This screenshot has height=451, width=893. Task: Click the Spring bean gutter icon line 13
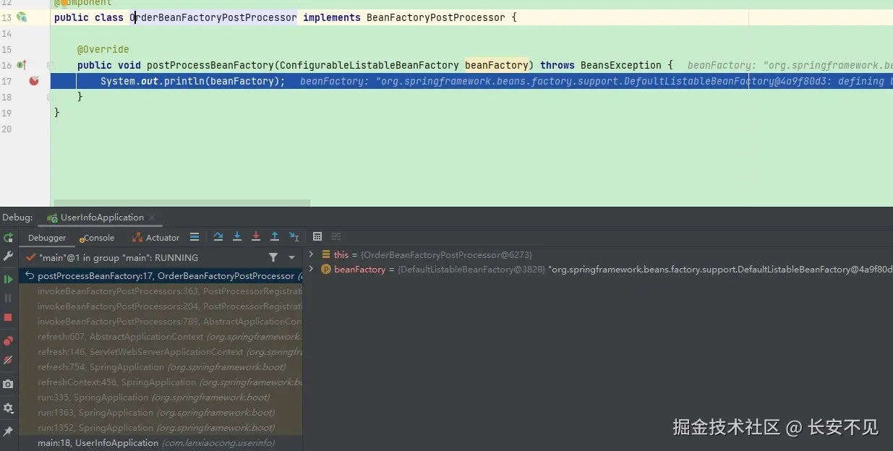(22, 17)
